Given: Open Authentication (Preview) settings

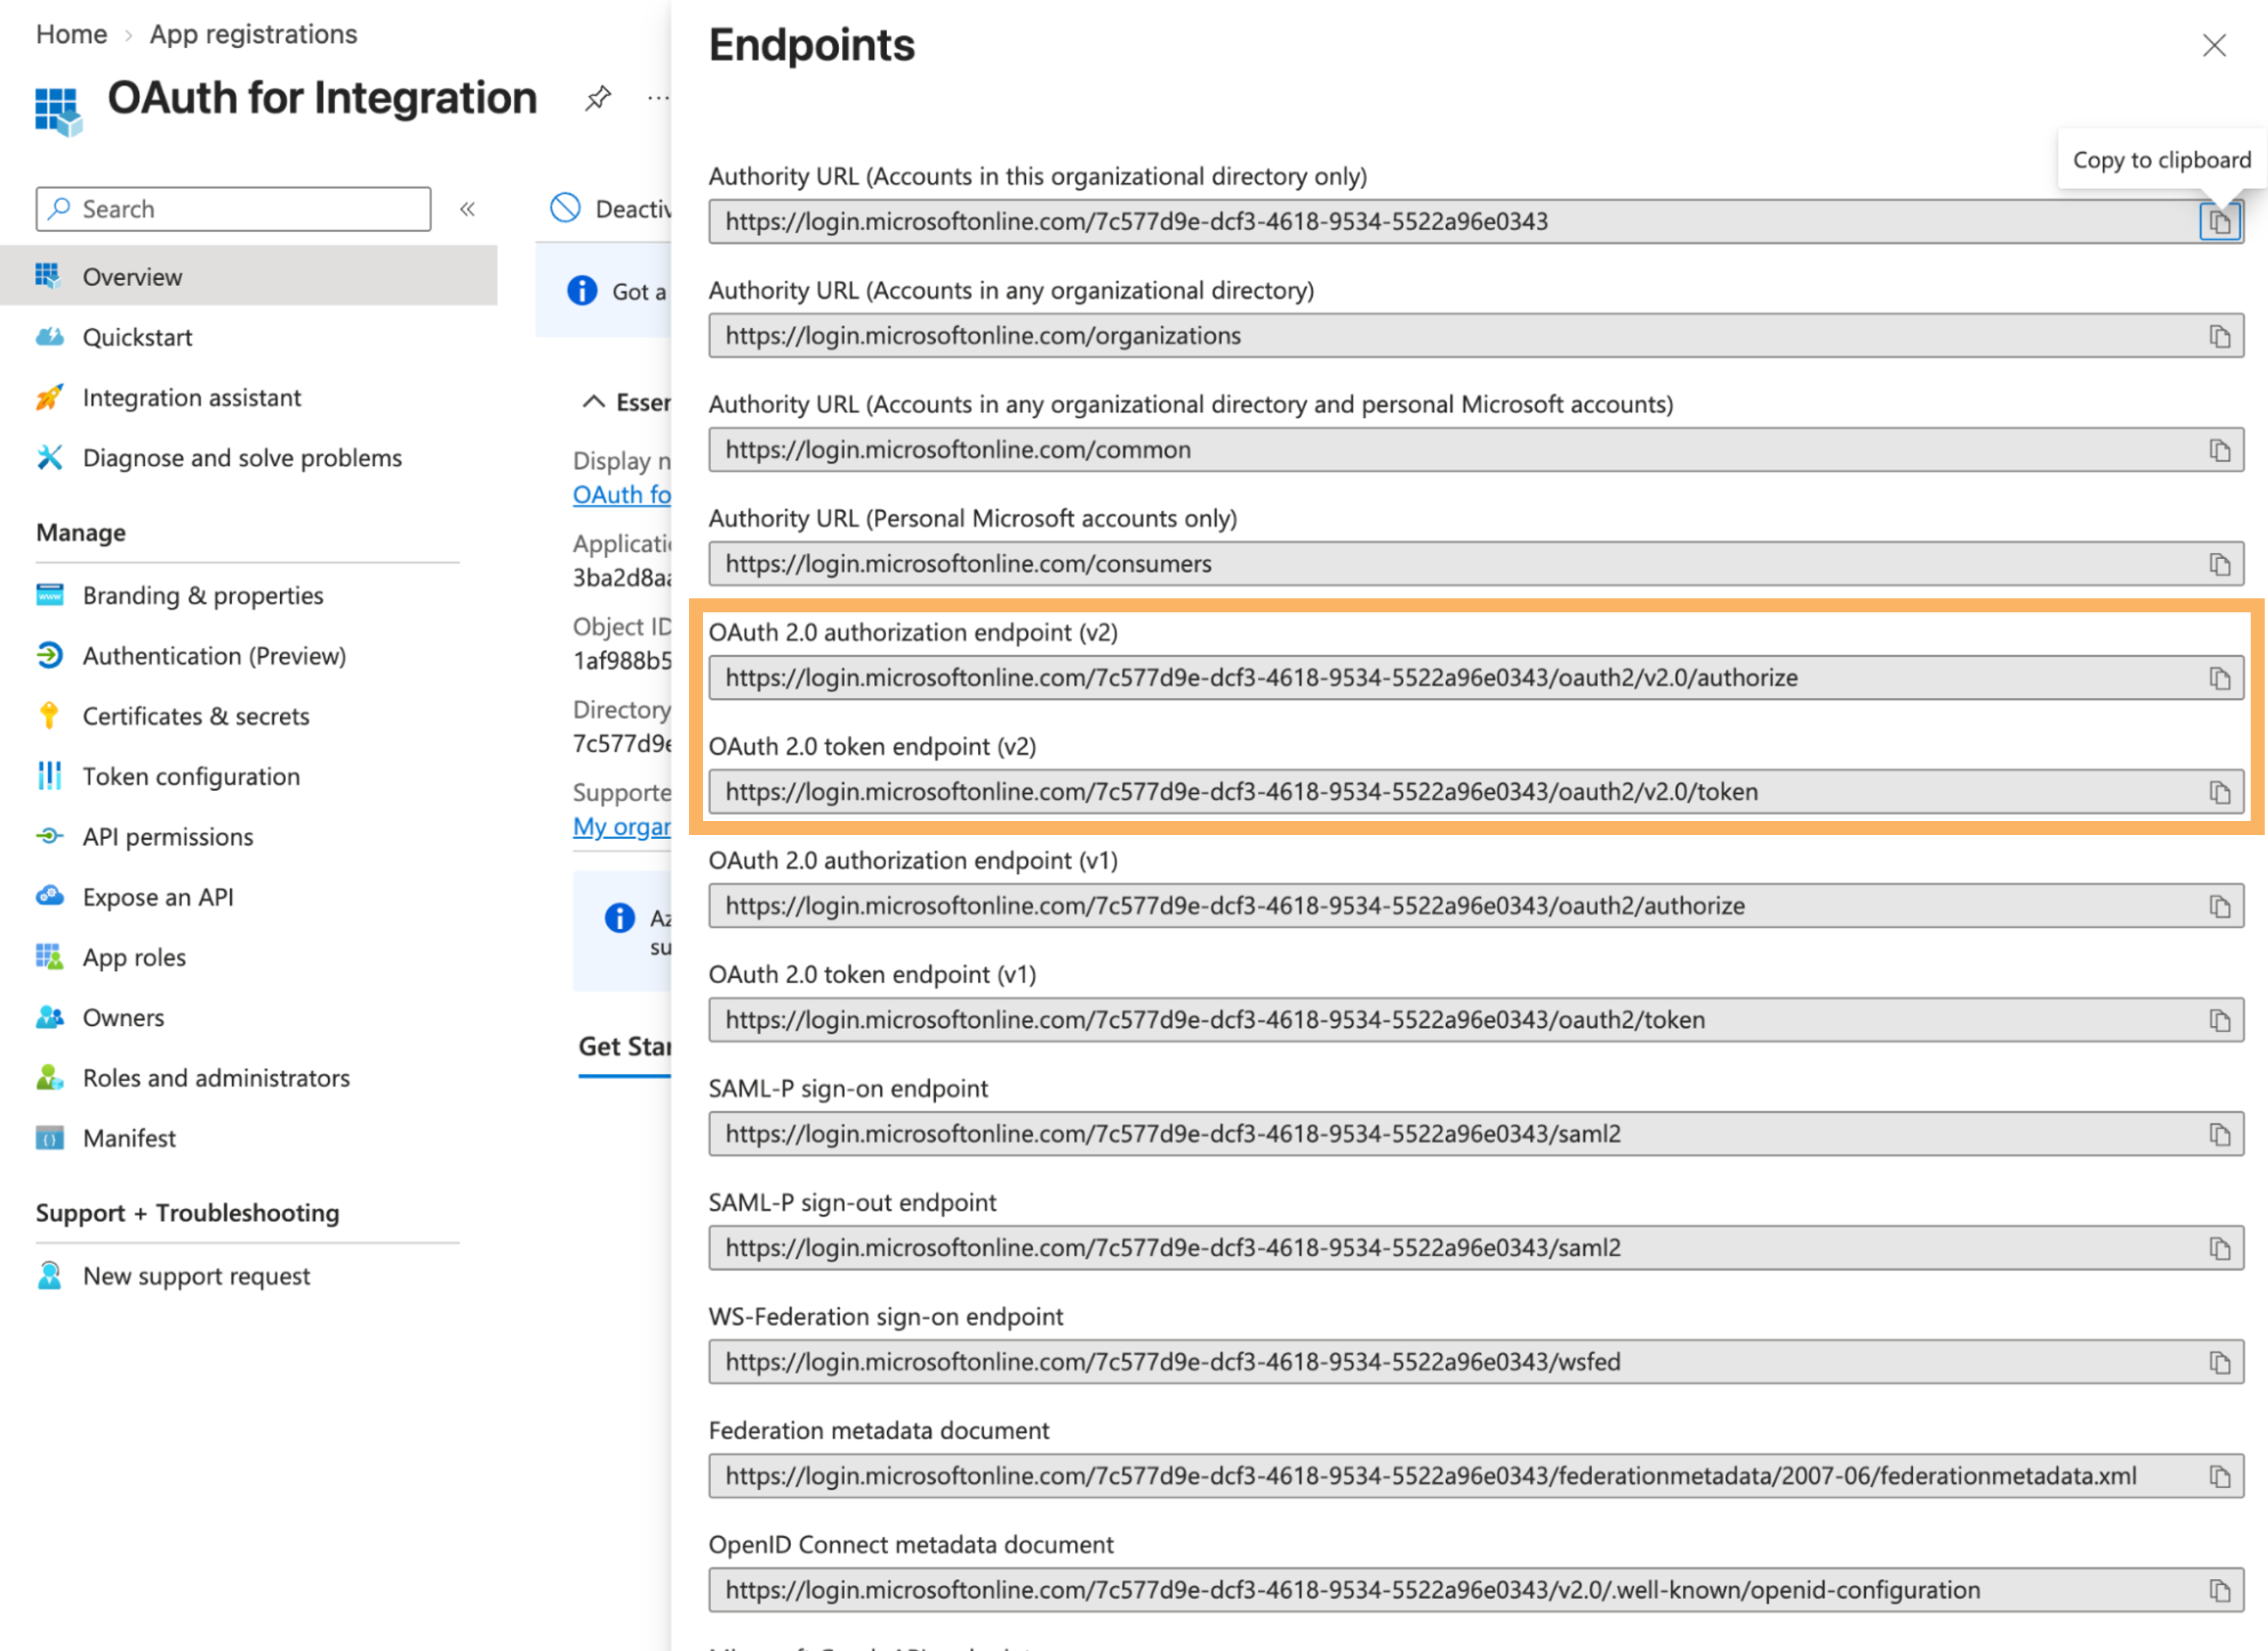Looking at the screenshot, I should 214,656.
